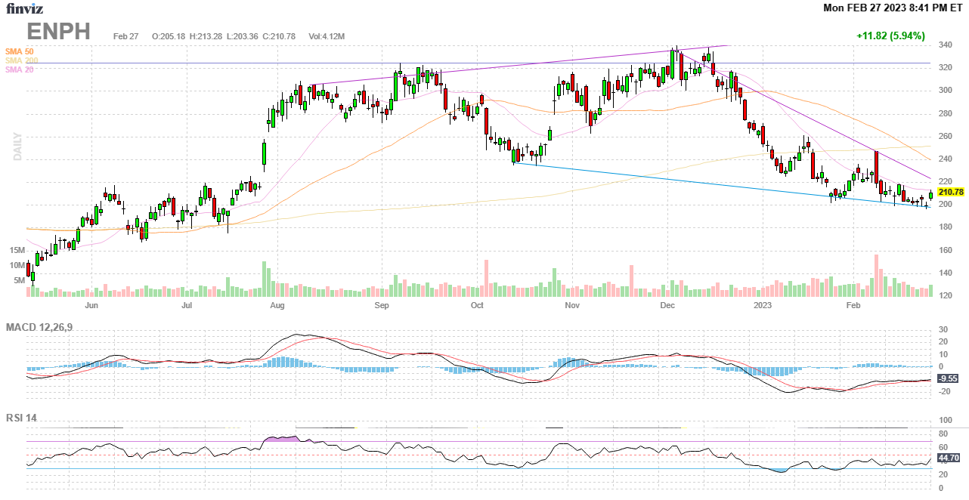Select the SMA 50 legend label
This screenshot has width=969, height=500.
(x=20, y=51)
